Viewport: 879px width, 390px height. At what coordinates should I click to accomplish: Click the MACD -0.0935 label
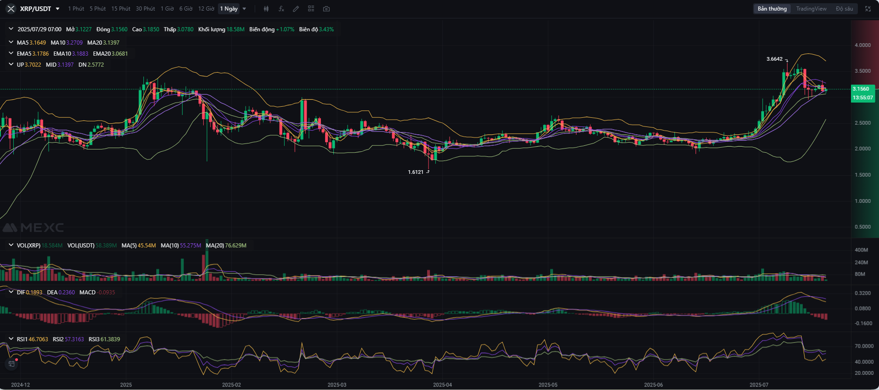[97, 292]
